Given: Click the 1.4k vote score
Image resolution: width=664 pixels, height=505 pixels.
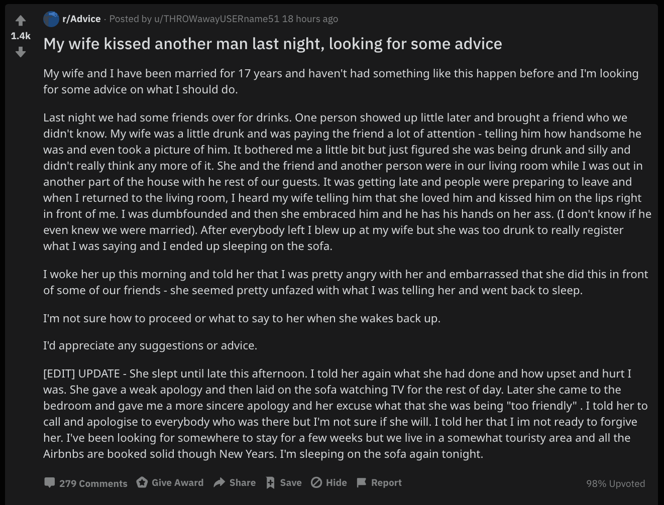Looking at the screenshot, I should click(21, 36).
